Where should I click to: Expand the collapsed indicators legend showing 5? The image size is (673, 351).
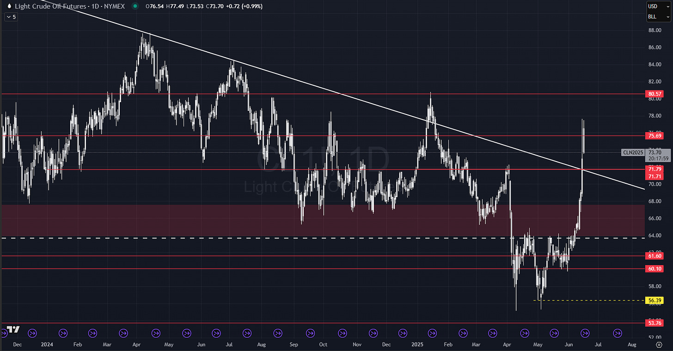[x=11, y=17]
